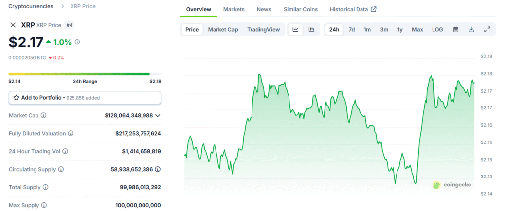This screenshot has height=211, width=505.
Task: Select Market Cap chart mode
Action: pyautogui.click(x=223, y=29)
